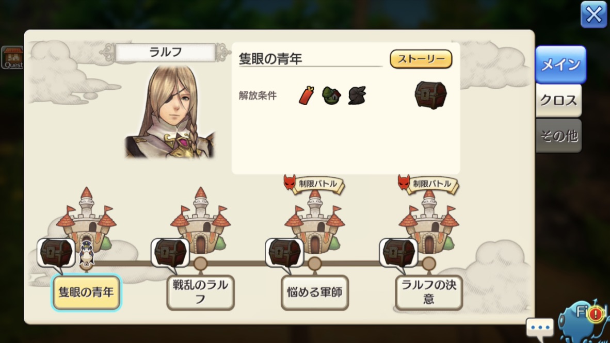Open the Quest shop icon at left edge
610x343 pixels.
coord(12,58)
